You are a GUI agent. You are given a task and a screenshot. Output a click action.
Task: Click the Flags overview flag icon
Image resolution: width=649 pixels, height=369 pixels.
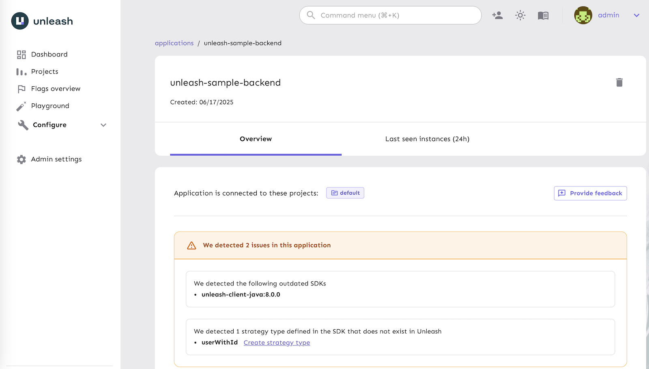(21, 89)
